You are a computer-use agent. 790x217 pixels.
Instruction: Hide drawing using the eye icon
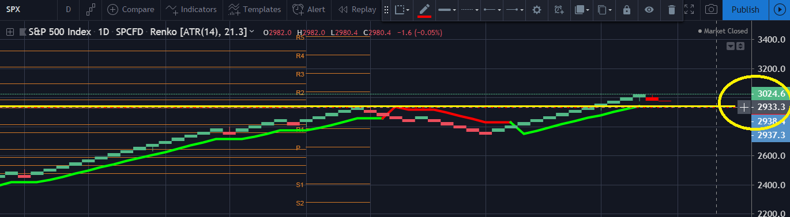coord(649,10)
